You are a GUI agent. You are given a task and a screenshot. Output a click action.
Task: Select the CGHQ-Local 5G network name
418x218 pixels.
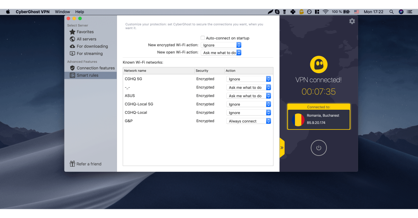pos(139,104)
